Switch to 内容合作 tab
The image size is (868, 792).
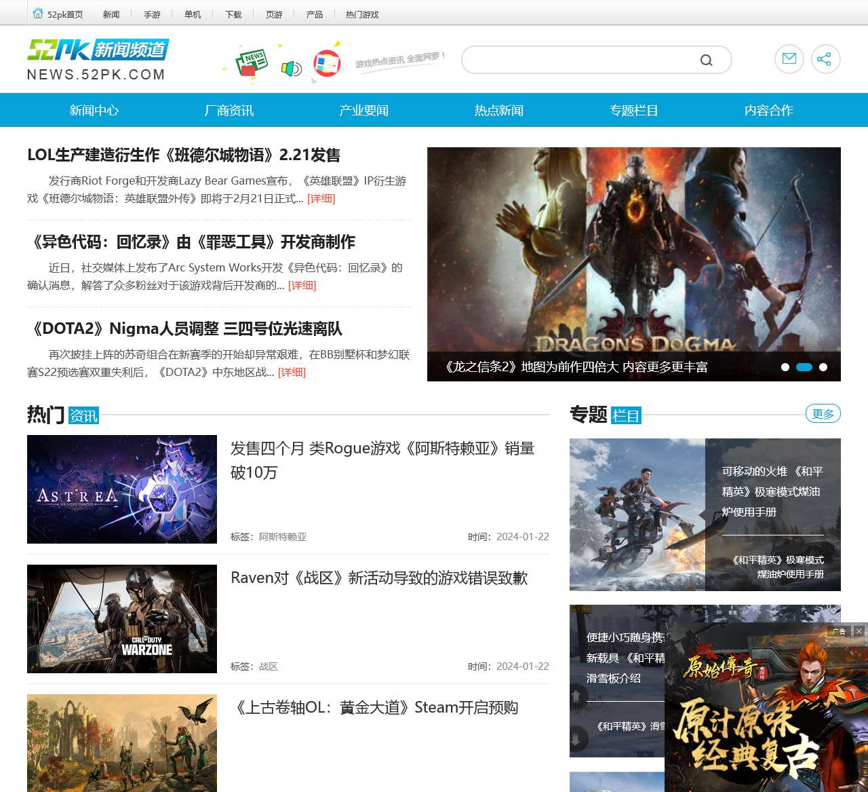(x=769, y=110)
